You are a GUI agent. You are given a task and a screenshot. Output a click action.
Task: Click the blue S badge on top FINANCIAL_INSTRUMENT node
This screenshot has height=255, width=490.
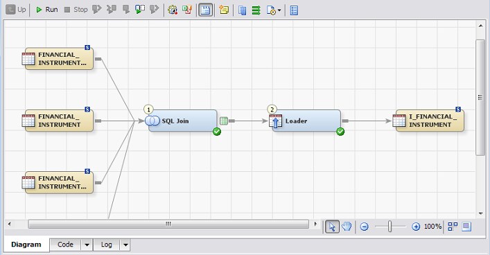click(x=87, y=48)
